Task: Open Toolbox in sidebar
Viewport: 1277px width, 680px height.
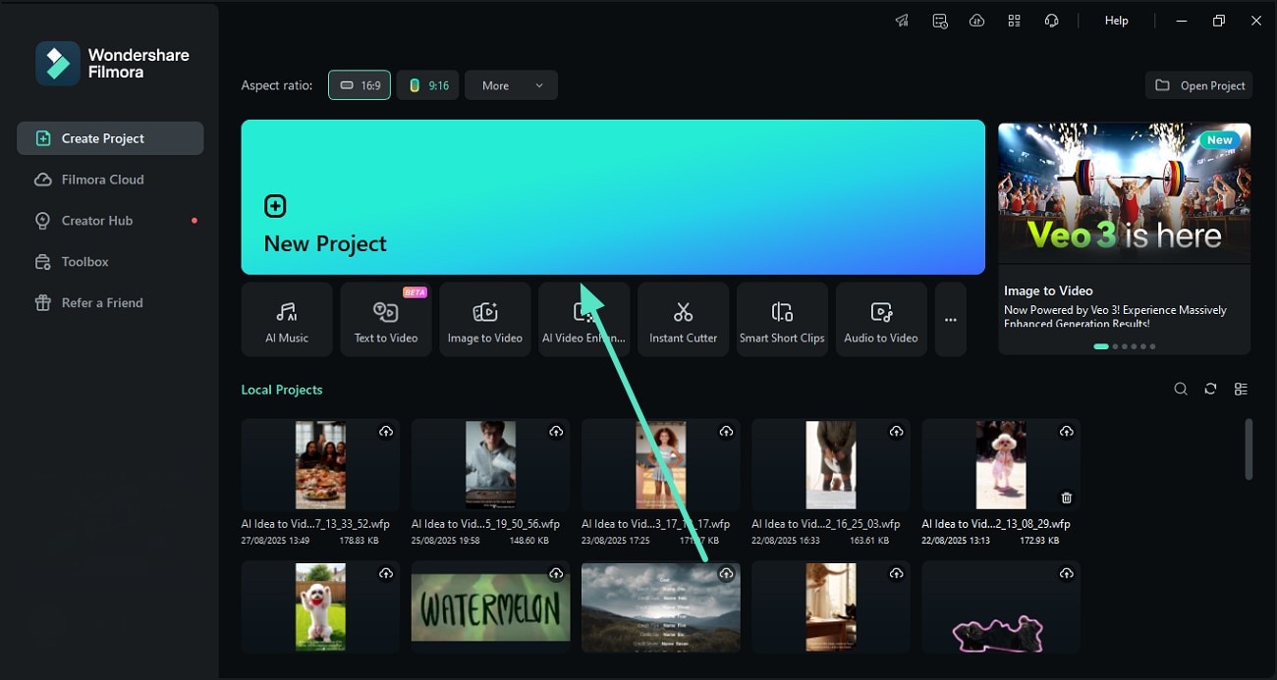Action: point(110,262)
